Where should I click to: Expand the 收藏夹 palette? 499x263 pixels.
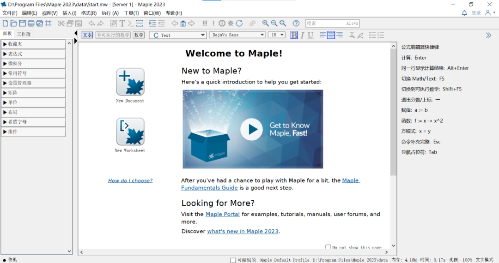pyautogui.click(x=33, y=44)
